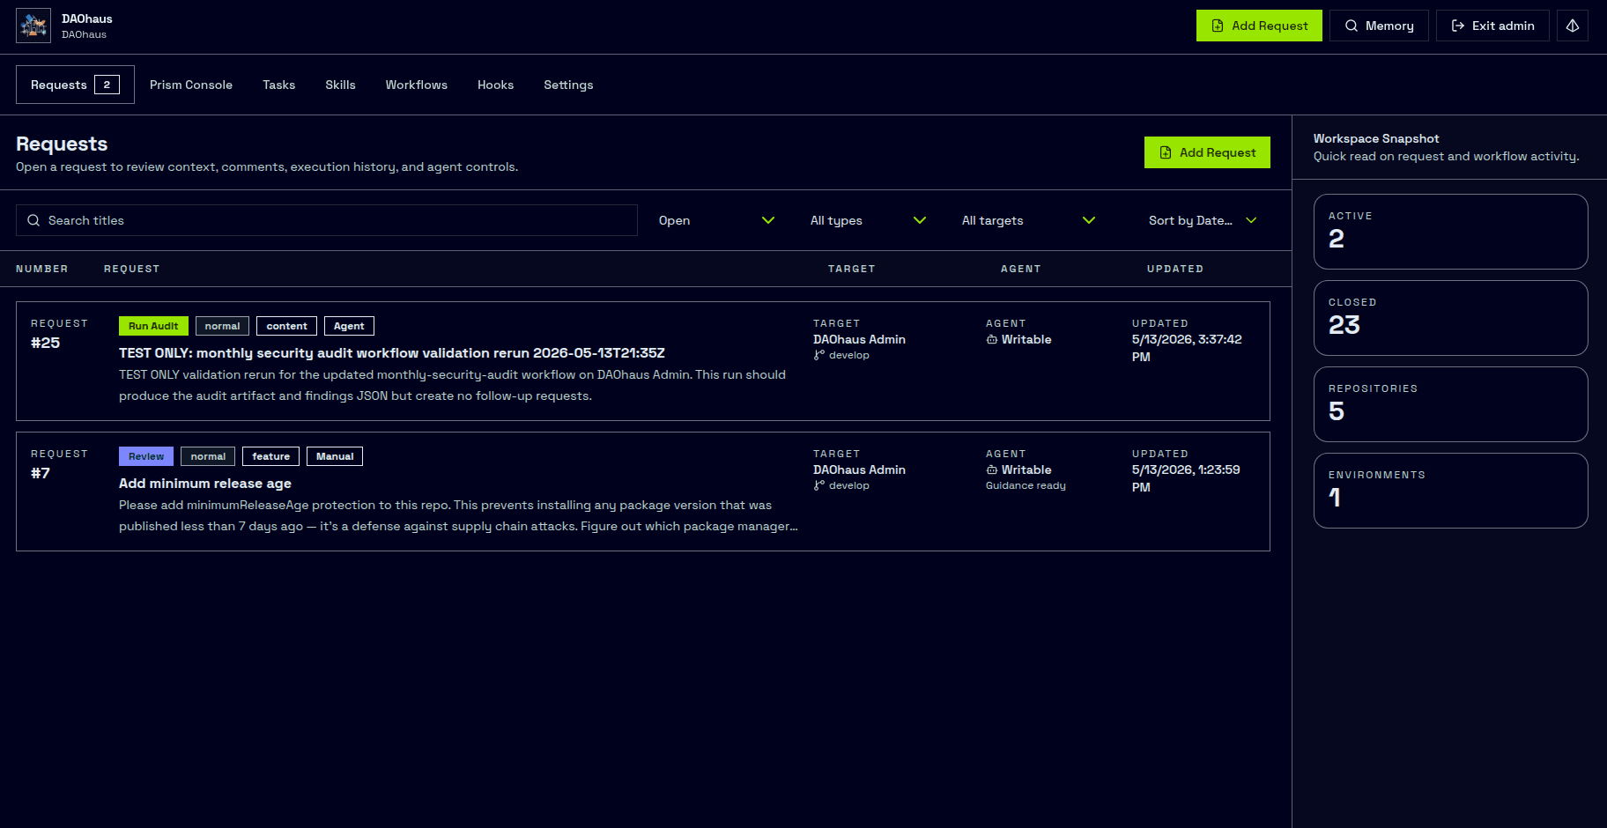This screenshot has width=1607, height=828.
Task: Click the updated time 1:23:59 PM
Action: point(1186,478)
